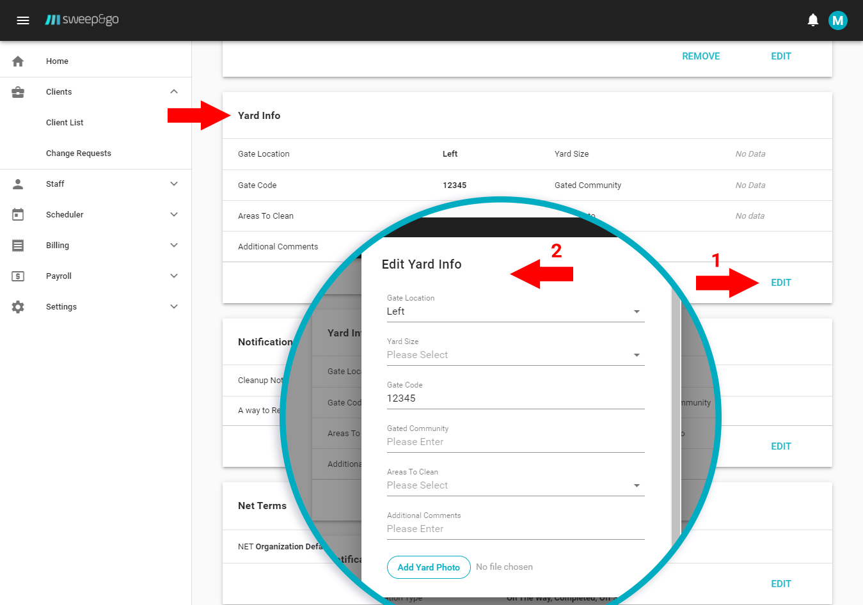Click the Gate Code input field
The image size is (863, 605).
(x=515, y=398)
